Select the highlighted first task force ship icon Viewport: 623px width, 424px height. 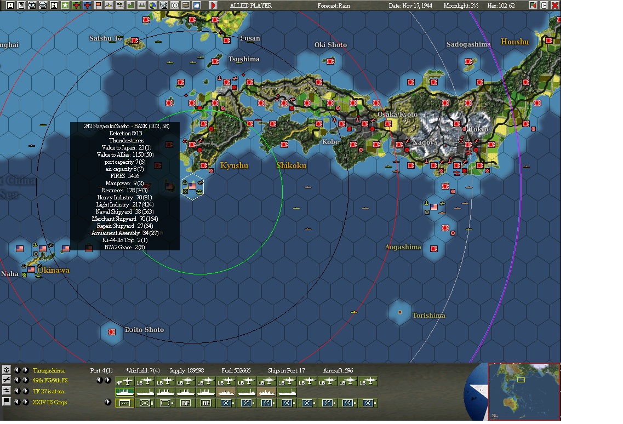[x=124, y=392]
